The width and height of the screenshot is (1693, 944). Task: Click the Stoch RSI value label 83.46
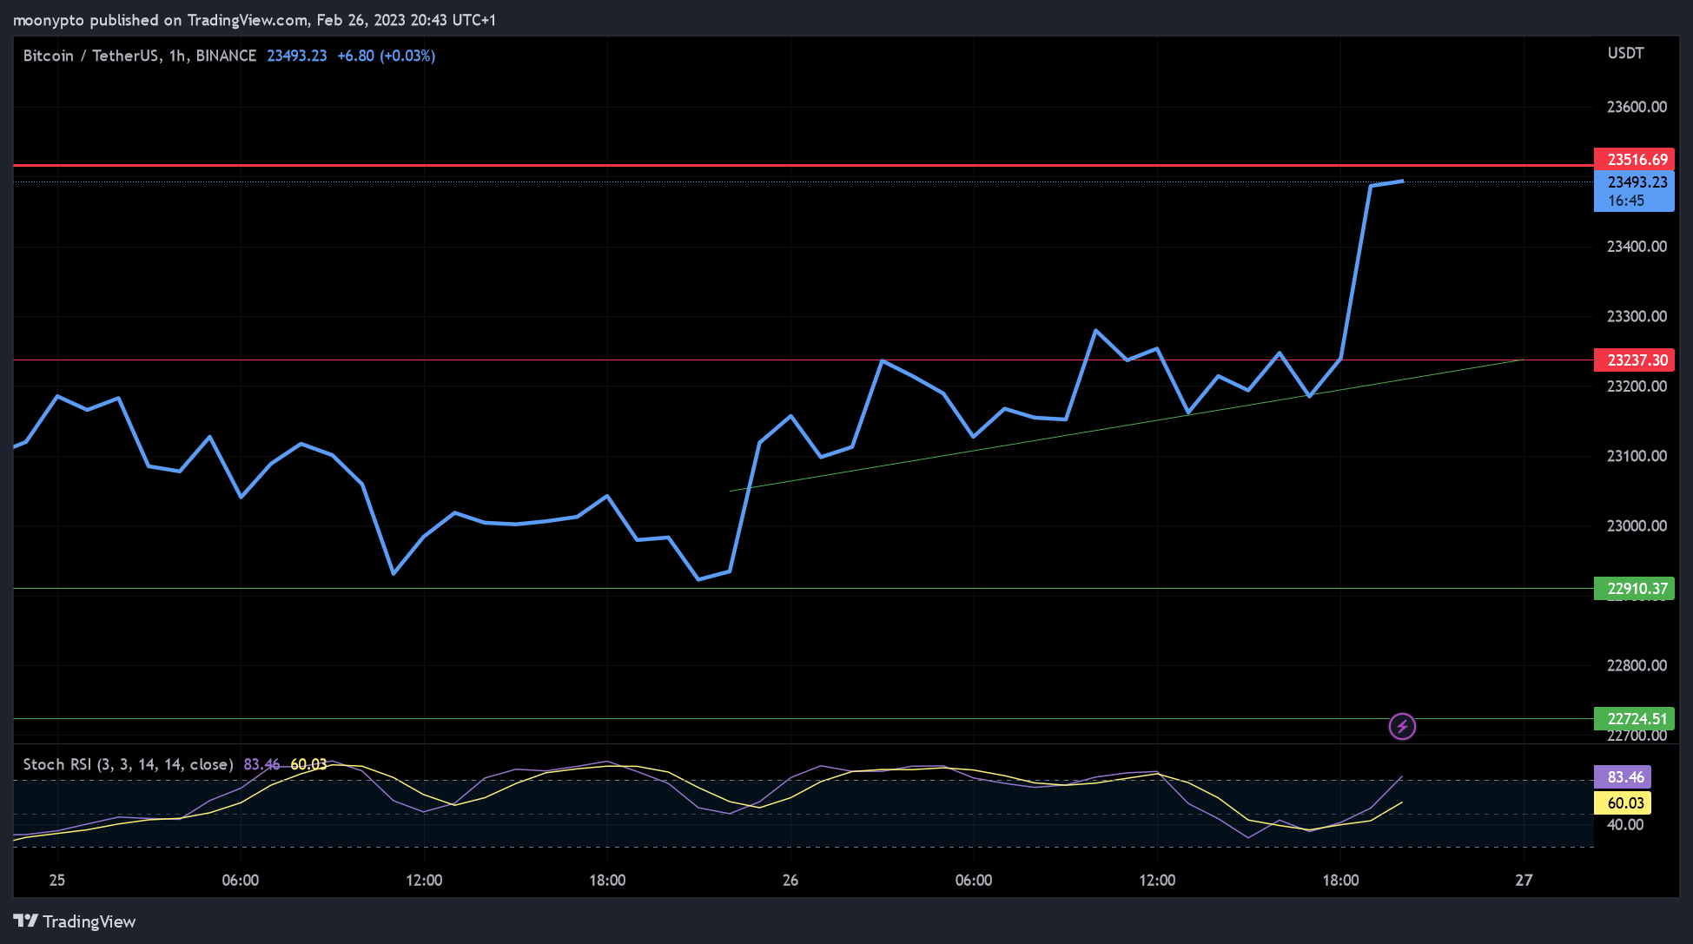coord(1623,777)
